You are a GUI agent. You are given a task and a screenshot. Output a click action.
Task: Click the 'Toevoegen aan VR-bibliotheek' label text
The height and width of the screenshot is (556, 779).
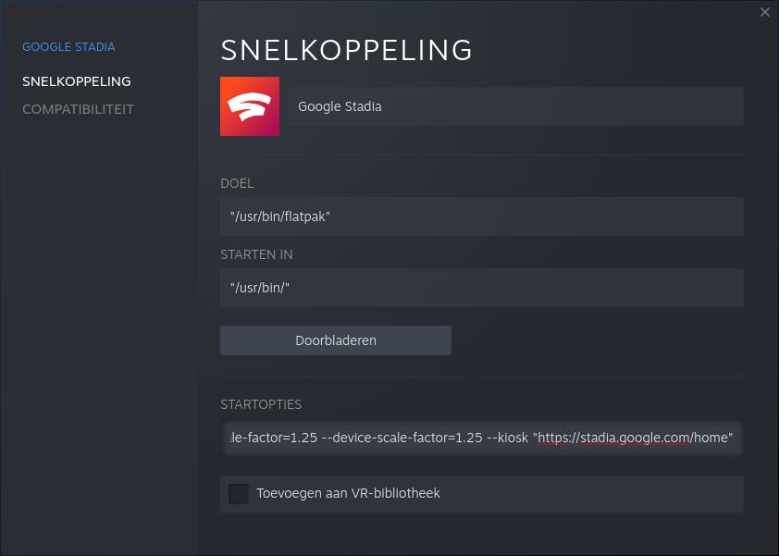click(348, 493)
